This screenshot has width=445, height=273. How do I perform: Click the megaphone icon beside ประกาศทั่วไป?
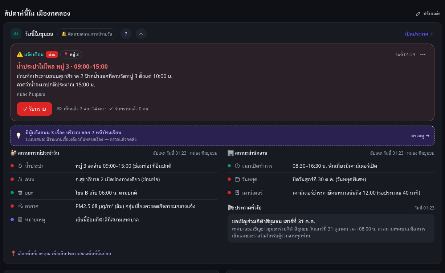[x=230, y=208]
